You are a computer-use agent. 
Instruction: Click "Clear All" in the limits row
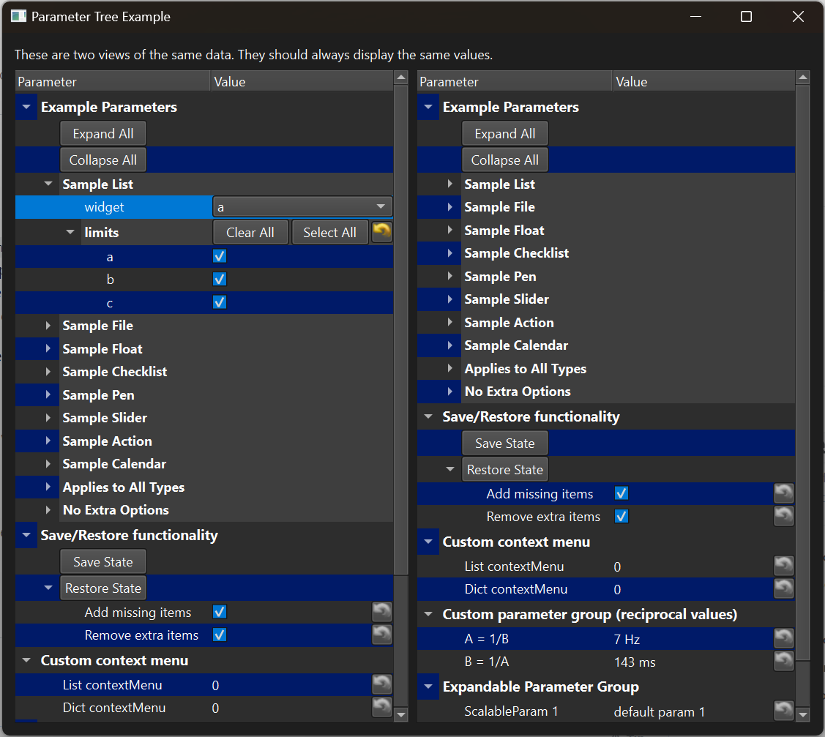250,231
